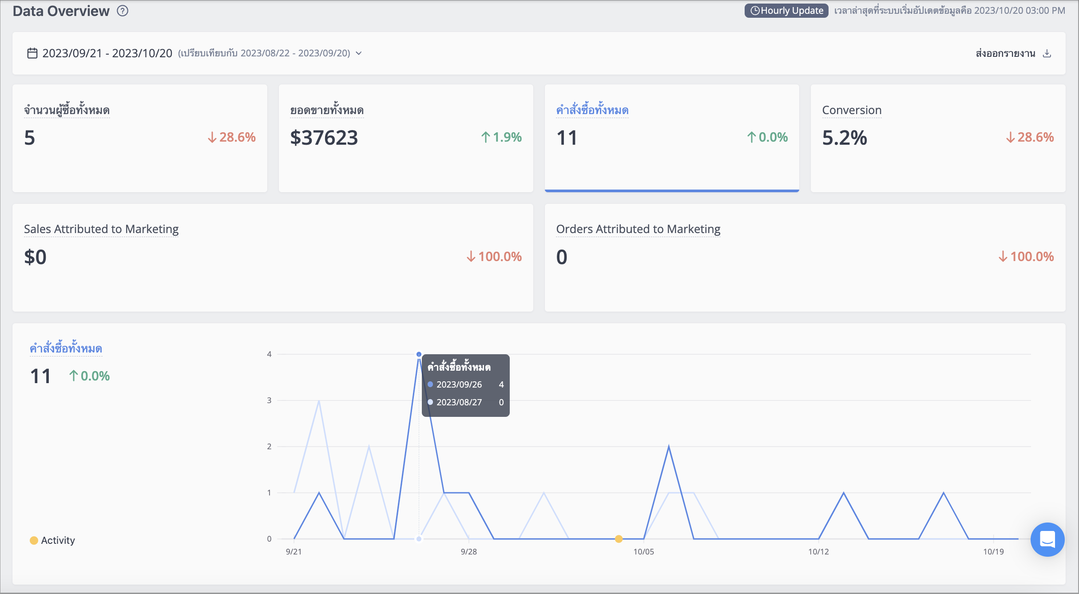Screen dimensions: 1079x594
Task: Click the calendar icon by the date range
Action: (32, 53)
